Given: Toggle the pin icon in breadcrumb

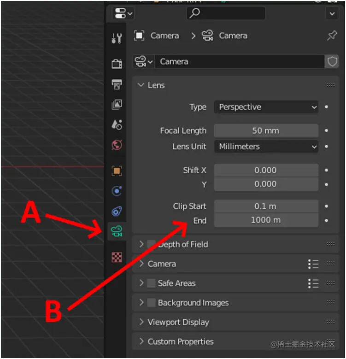Looking at the screenshot, I should click(x=332, y=35).
